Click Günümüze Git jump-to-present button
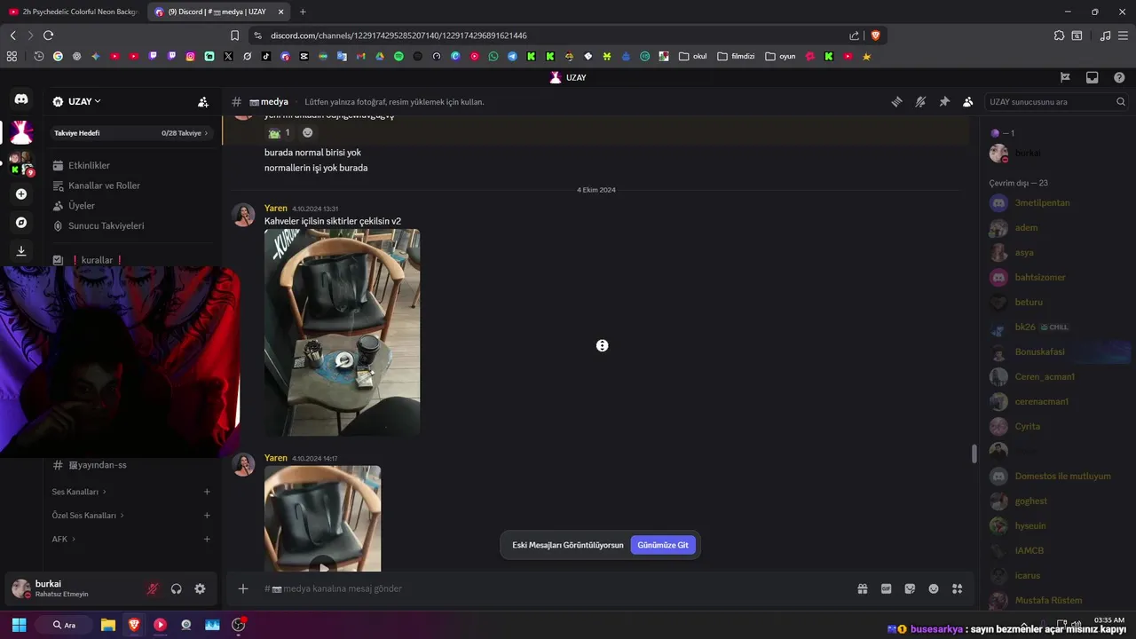Viewport: 1136px width, 639px height. pos(663,545)
